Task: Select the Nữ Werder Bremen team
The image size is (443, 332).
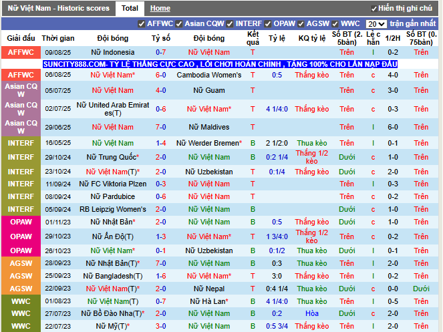Action: tap(209, 143)
